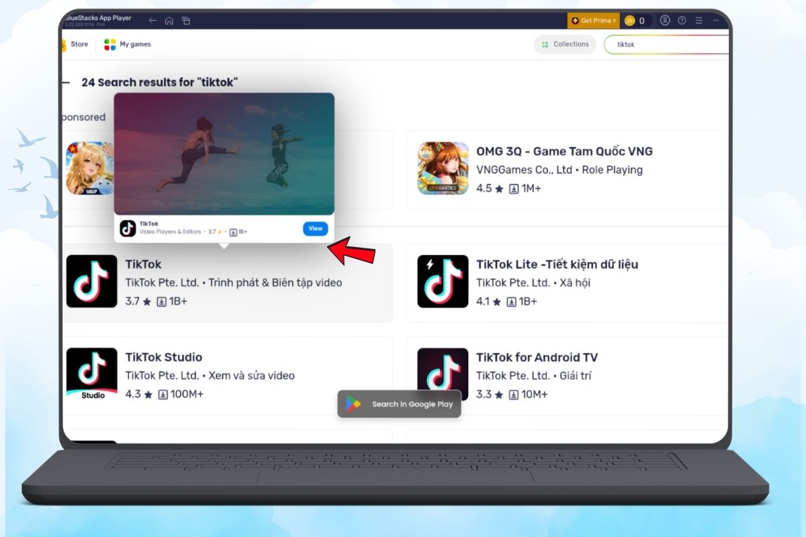
Task: Open OMG 3Q - Game Tam Quốc VNG title
Action: (x=564, y=152)
